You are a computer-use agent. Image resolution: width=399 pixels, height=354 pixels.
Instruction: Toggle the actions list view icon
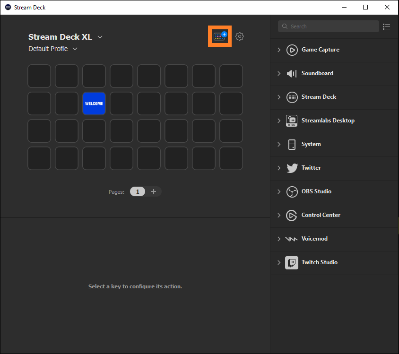(x=387, y=26)
